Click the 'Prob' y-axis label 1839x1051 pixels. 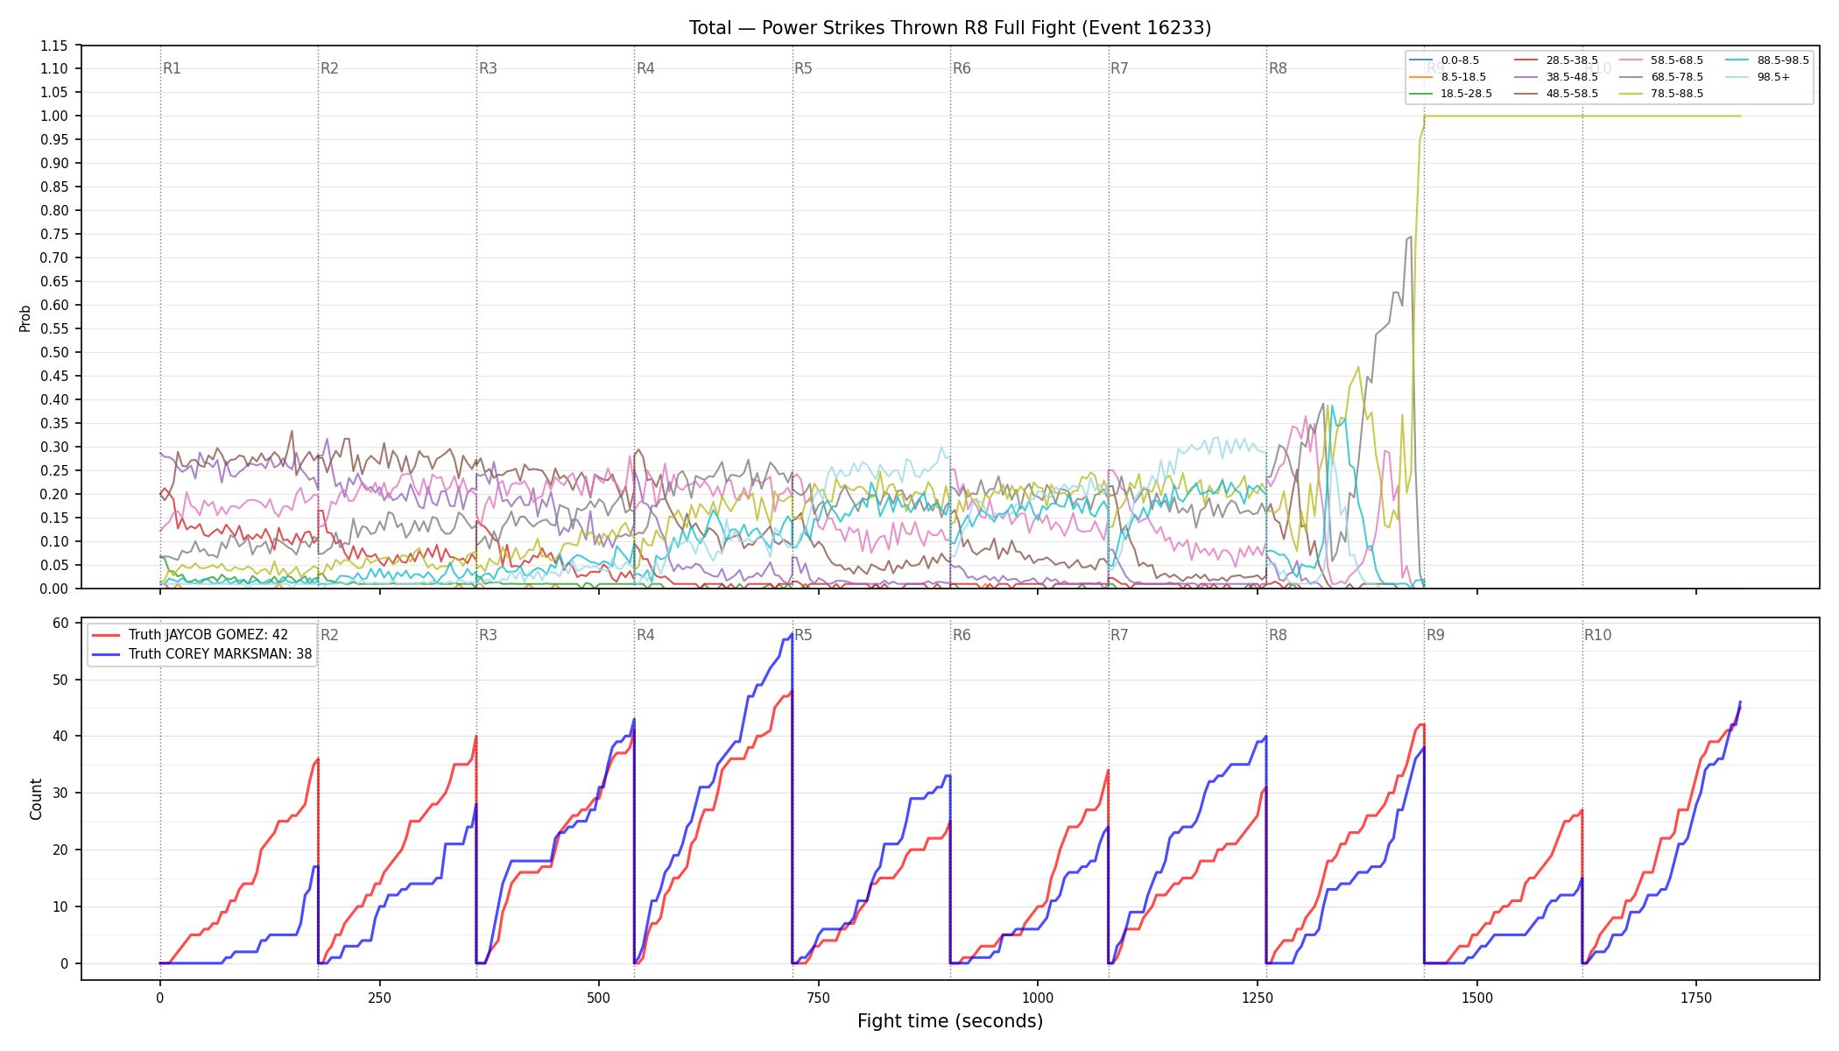point(25,318)
